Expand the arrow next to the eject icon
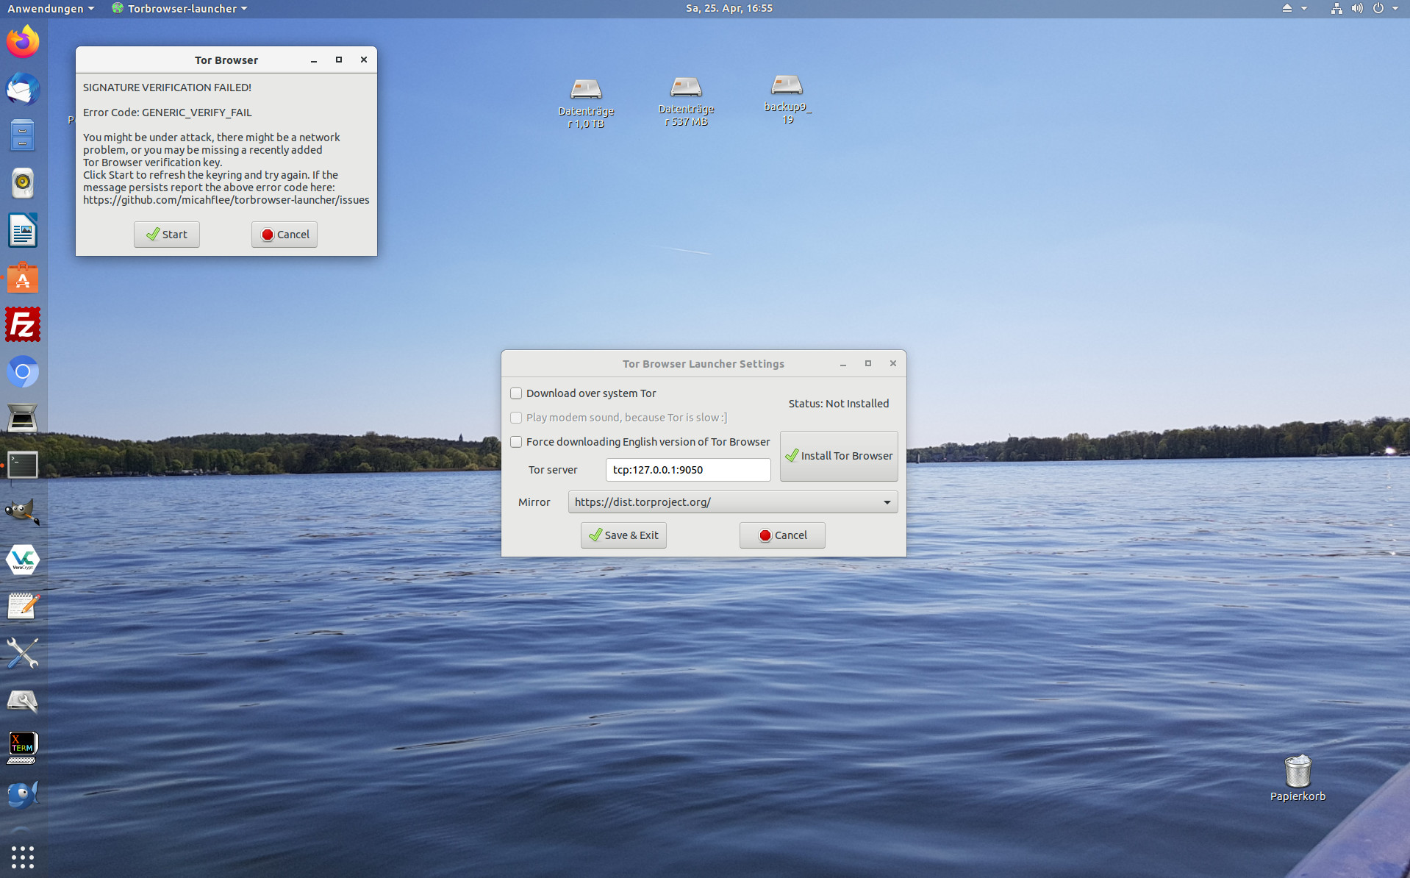The height and width of the screenshot is (878, 1410). click(1304, 8)
